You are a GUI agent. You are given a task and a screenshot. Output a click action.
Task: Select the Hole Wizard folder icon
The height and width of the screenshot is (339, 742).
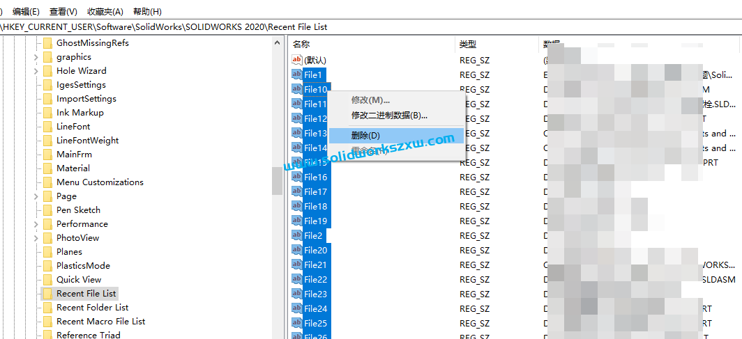pos(47,71)
